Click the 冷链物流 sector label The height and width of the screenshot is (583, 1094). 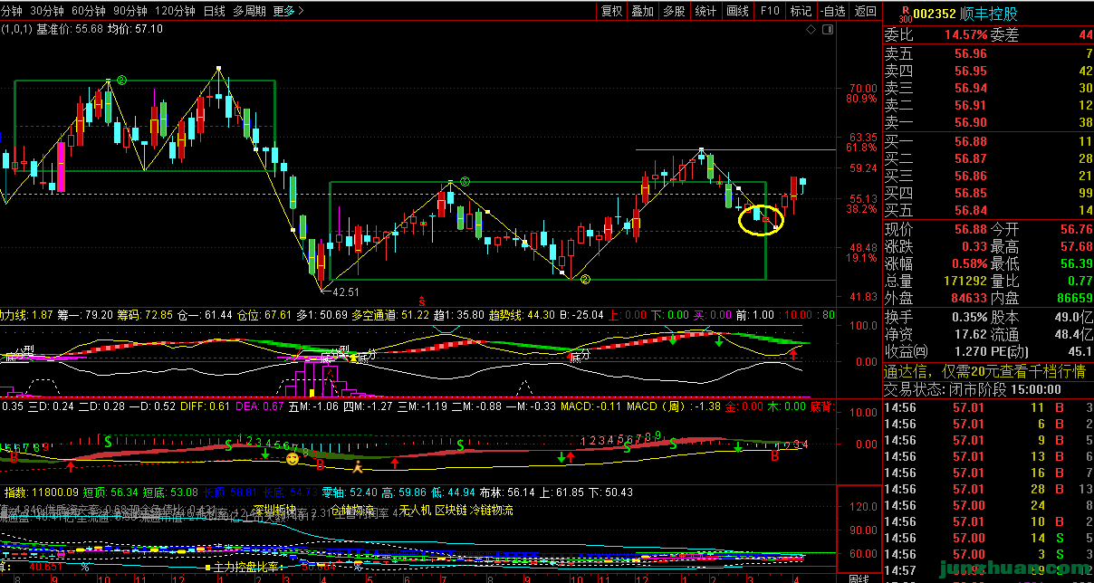pos(494,511)
